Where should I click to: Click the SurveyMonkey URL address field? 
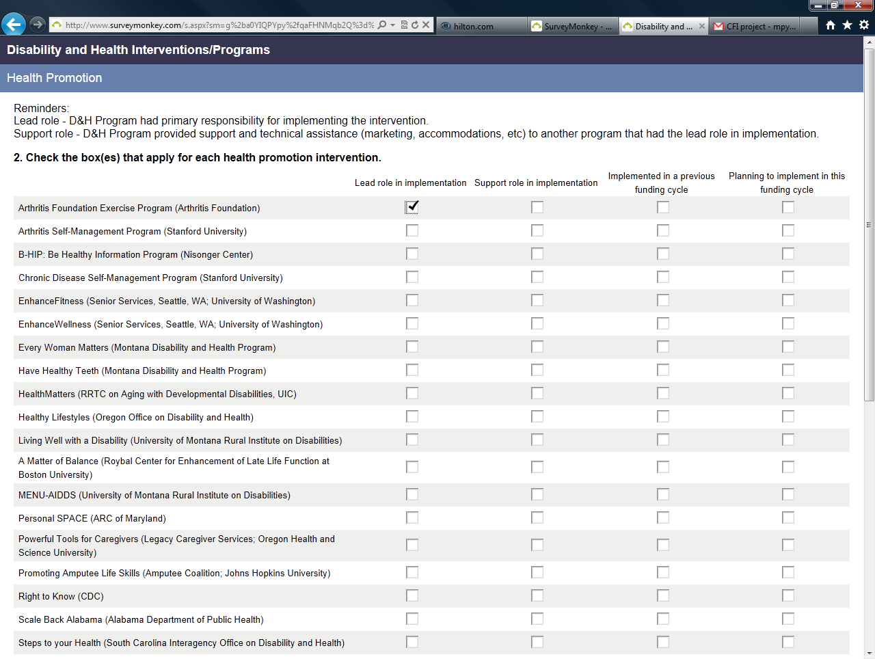pyautogui.click(x=219, y=25)
